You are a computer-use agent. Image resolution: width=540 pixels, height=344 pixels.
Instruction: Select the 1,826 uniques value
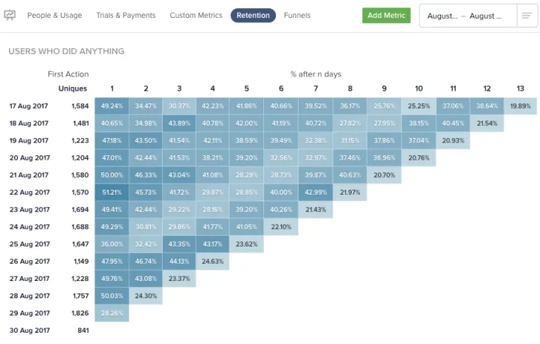(79, 313)
